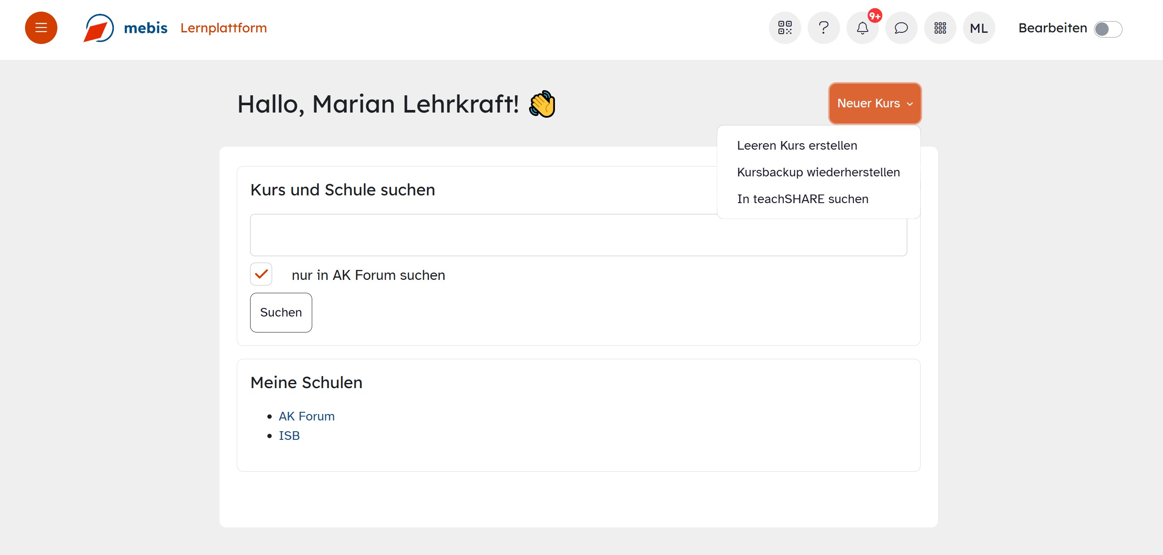The height and width of the screenshot is (555, 1163).
Task: Open the orange hamburger navigation menu
Action: (41, 28)
